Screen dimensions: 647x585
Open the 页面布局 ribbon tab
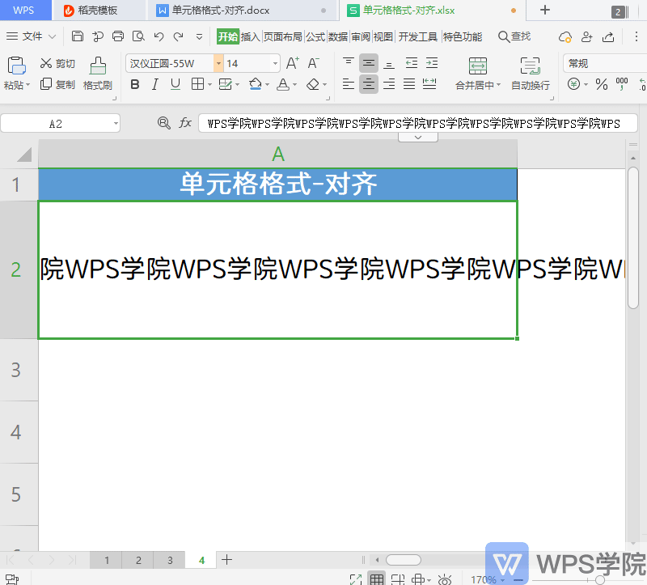pyautogui.click(x=282, y=36)
